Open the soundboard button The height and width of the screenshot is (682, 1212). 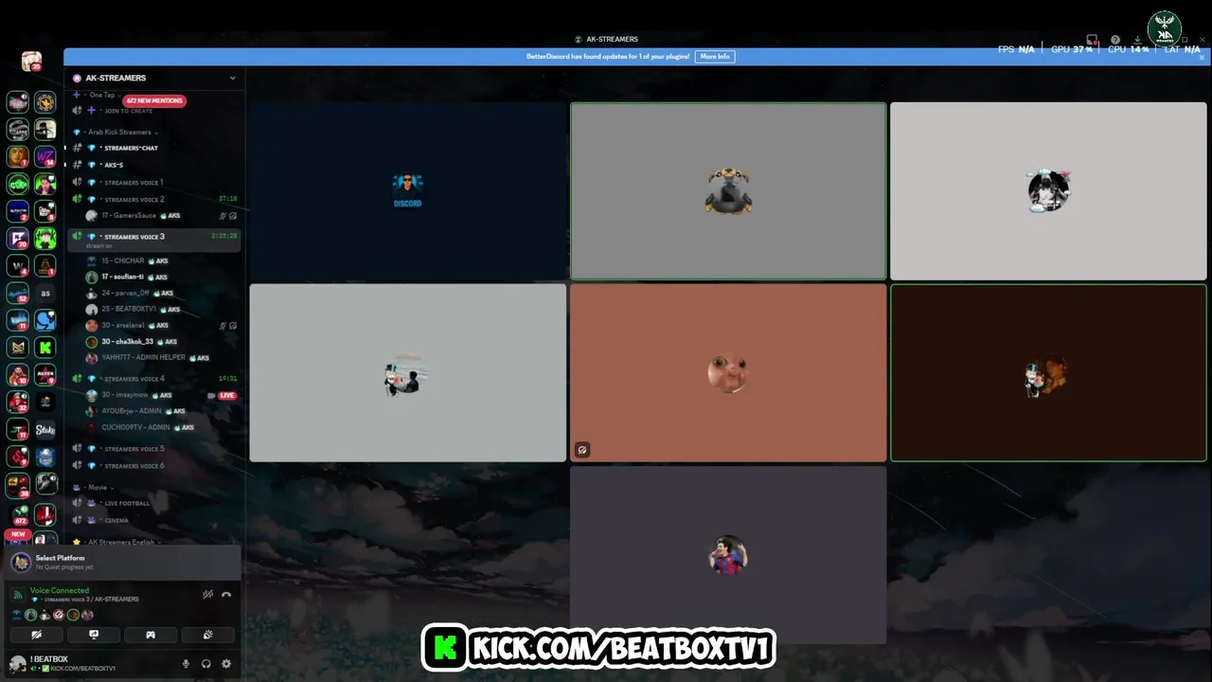point(207,635)
